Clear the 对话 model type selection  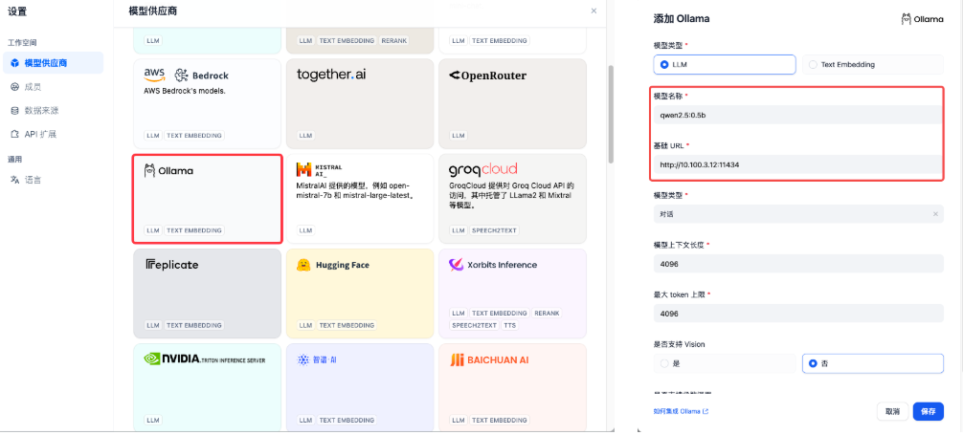coord(935,214)
